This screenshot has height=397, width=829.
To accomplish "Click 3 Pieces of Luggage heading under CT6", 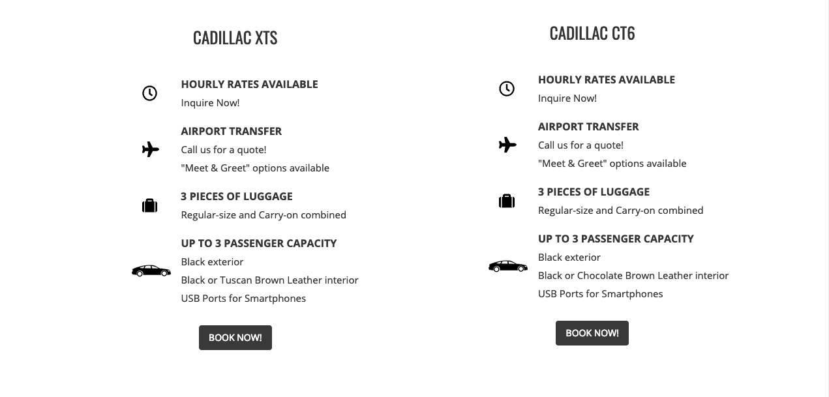I will point(593,192).
